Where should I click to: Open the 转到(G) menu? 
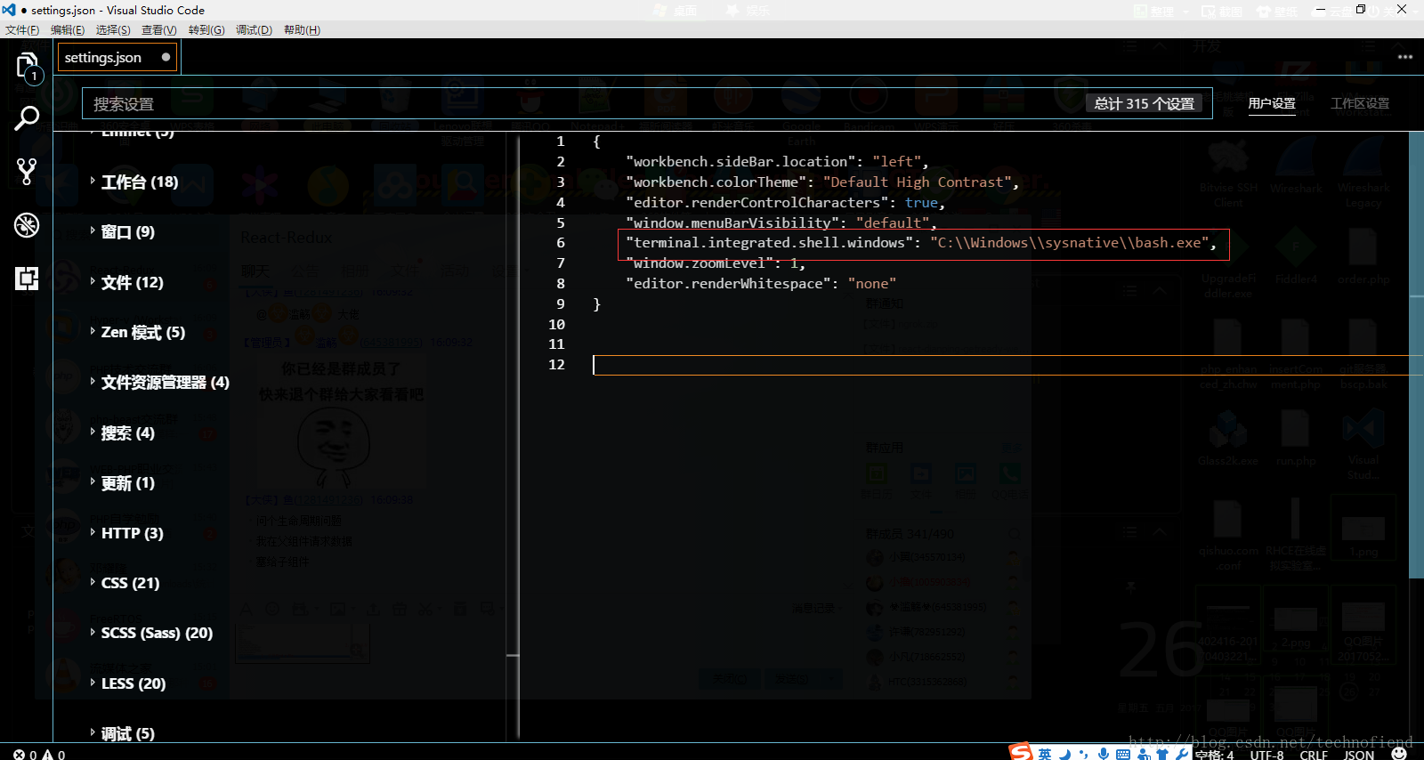pyautogui.click(x=206, y=29)
